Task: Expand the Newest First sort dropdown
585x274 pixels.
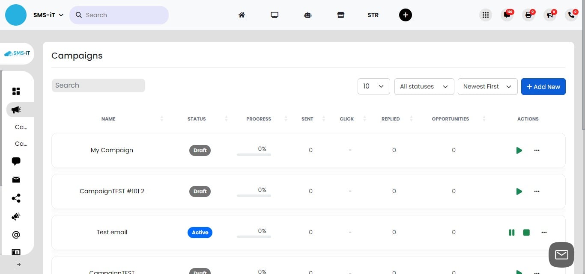Action: 487,86
